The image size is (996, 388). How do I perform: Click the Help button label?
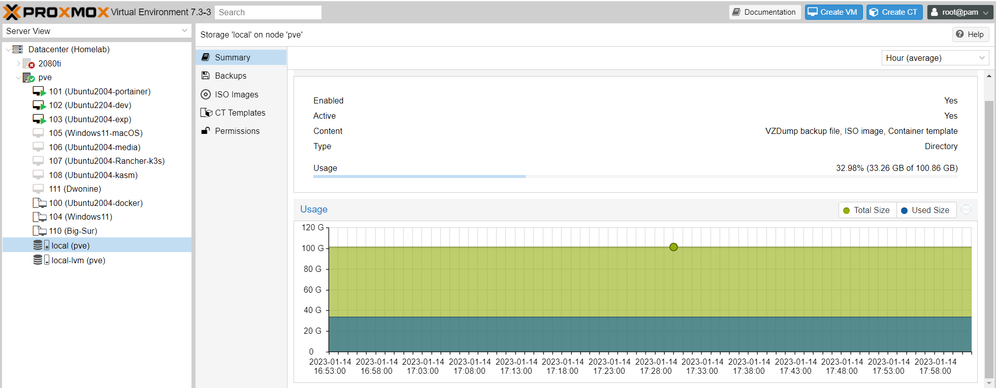[975, 34]
